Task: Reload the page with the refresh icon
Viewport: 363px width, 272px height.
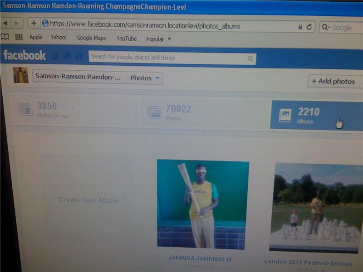Action: pyautogui.click(x=309, y=27)
